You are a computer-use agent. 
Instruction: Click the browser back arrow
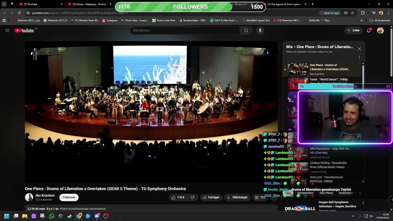point(4,13)
